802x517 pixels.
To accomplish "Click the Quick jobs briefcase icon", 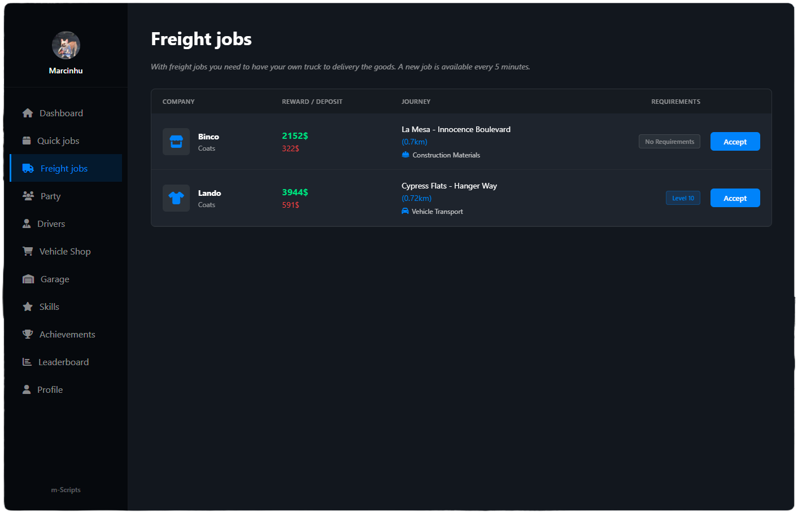I will coord(27,141).
